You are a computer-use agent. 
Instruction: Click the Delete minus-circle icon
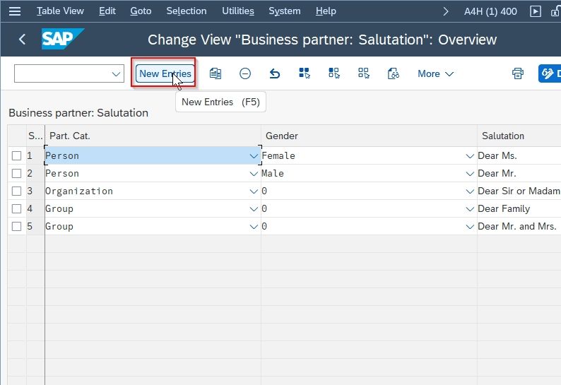[245, 73]
